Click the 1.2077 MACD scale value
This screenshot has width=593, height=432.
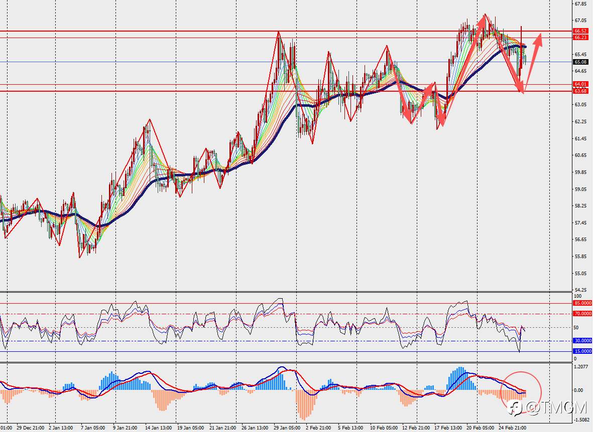tap(581, 367)
